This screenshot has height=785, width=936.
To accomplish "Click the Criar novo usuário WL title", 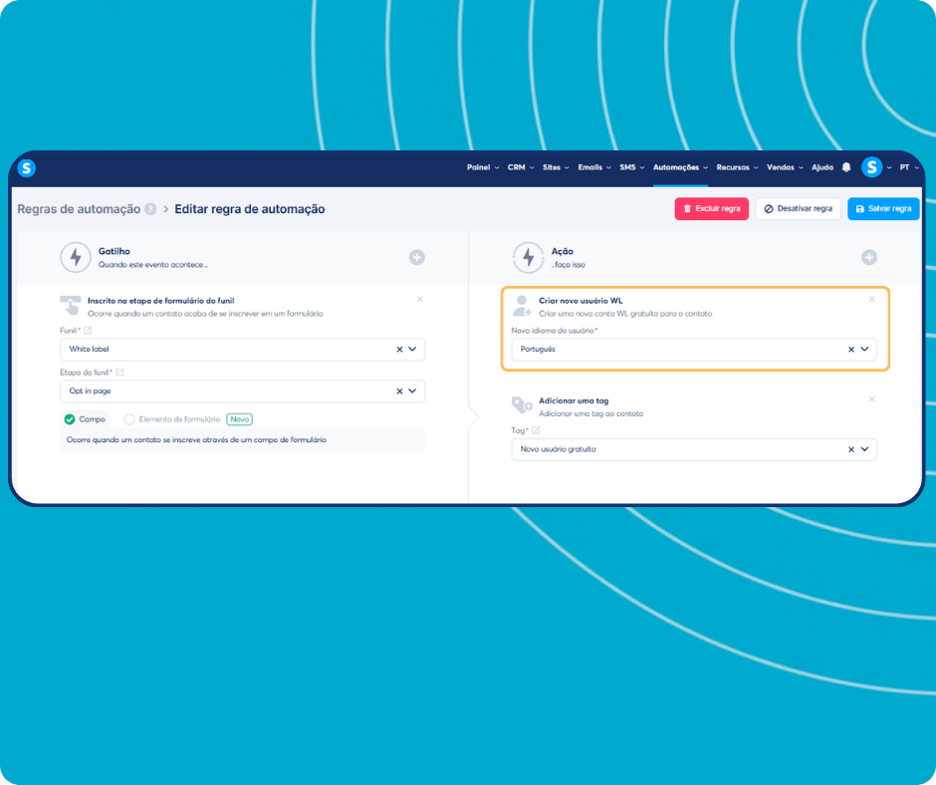I will click(581, 301).
